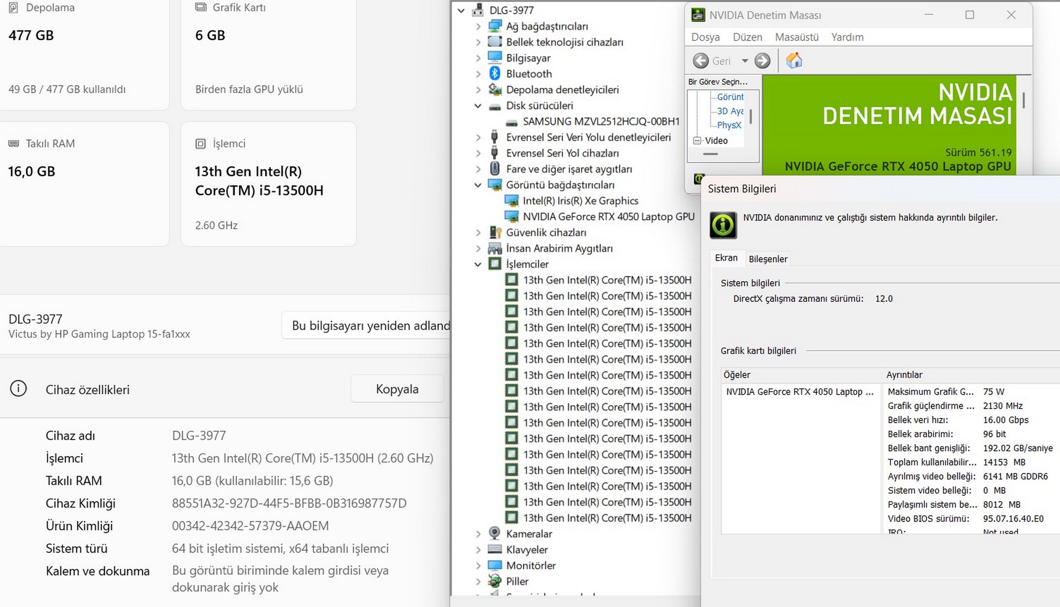Click the Bluetooth device icon
The height and width of the screenshot is (607, 1060).
pos(494,74)
